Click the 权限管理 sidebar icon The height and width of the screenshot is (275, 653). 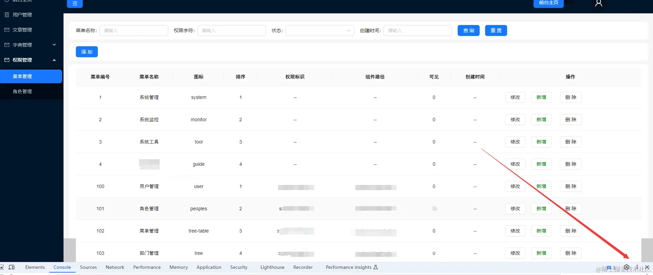(x=7, y=60)
